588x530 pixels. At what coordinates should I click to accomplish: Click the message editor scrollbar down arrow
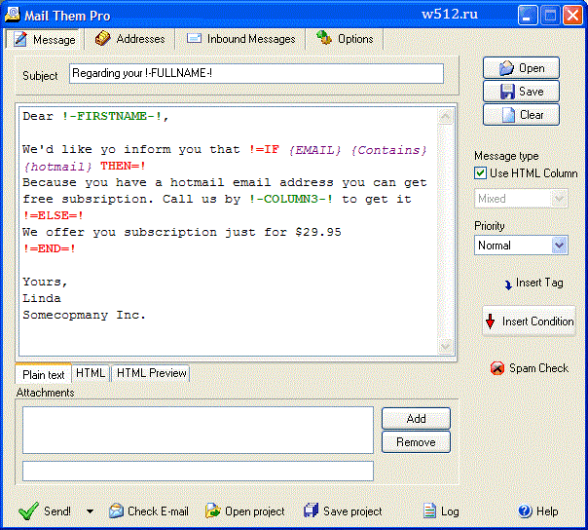click(x=446, y=347)
